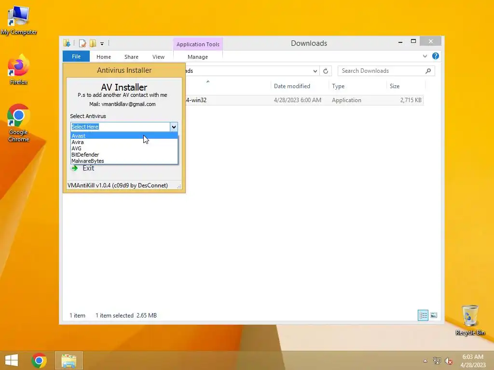Click the 2,715 KB size cell
The height and width of the screenshot is (370, 494).
click(x=411, y=100)
